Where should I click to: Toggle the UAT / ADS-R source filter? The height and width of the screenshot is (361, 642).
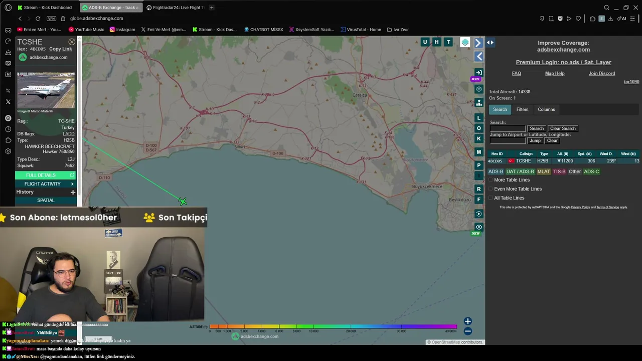coord(520,171)
